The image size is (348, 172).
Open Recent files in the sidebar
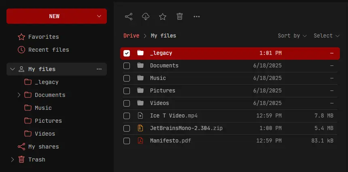48,50
